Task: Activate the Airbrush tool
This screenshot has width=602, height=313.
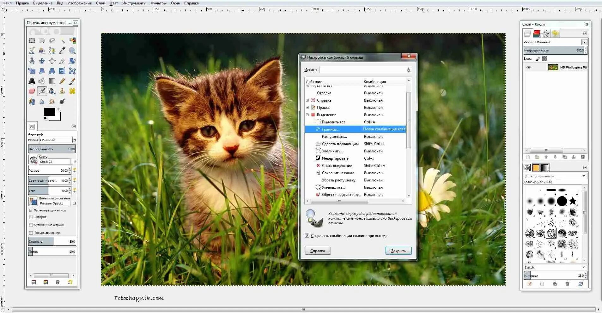Action: pos(42,91)
